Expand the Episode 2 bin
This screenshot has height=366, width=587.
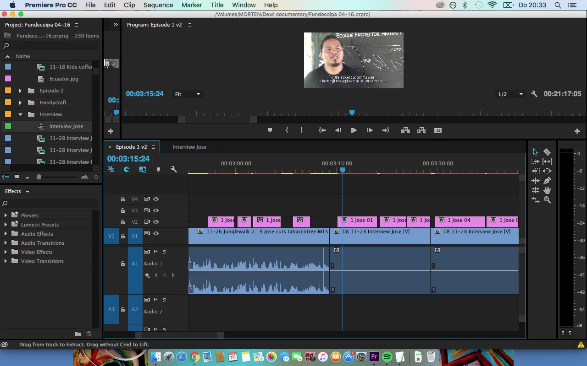pos(20,91)
